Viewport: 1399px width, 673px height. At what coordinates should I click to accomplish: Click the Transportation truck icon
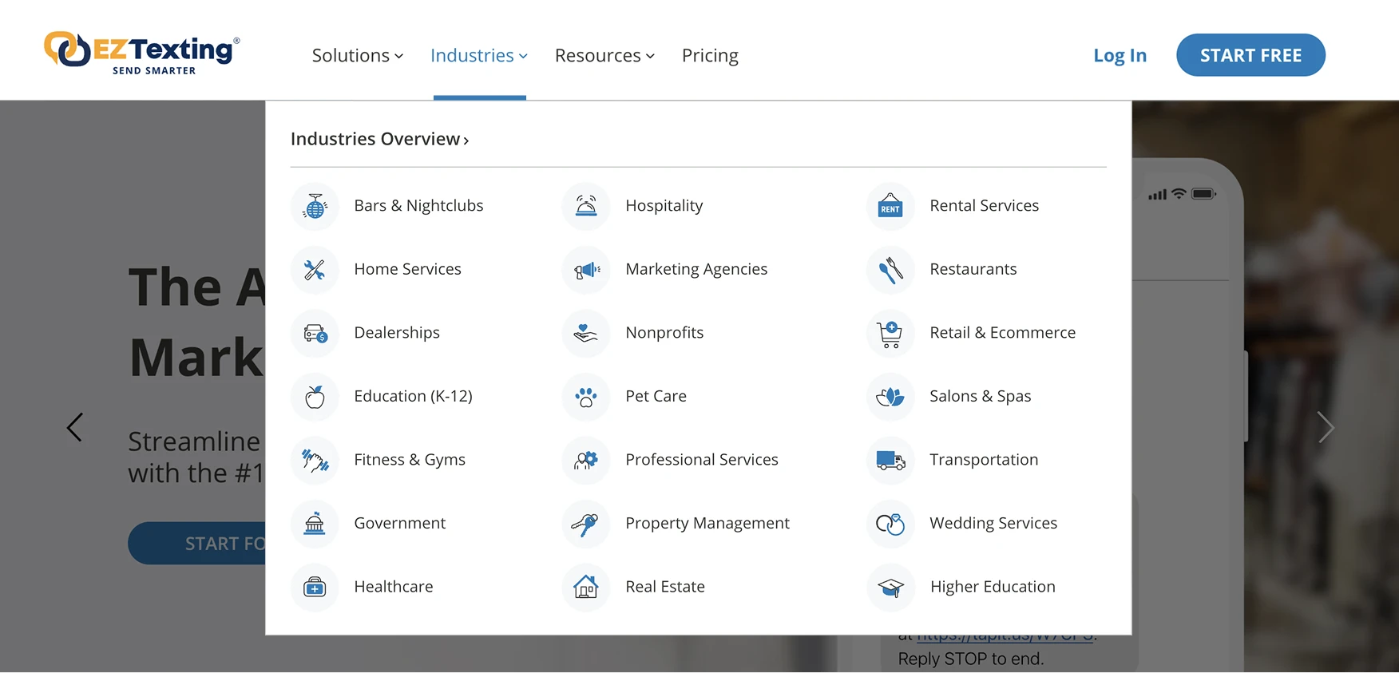(x=890, y=460)
